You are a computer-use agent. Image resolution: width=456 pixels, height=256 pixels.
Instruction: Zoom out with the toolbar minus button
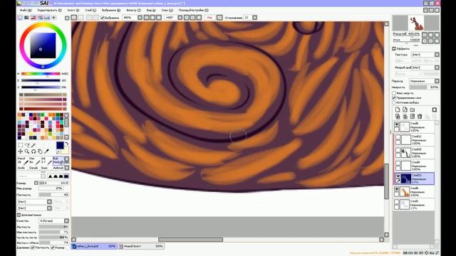click(146, 18)
